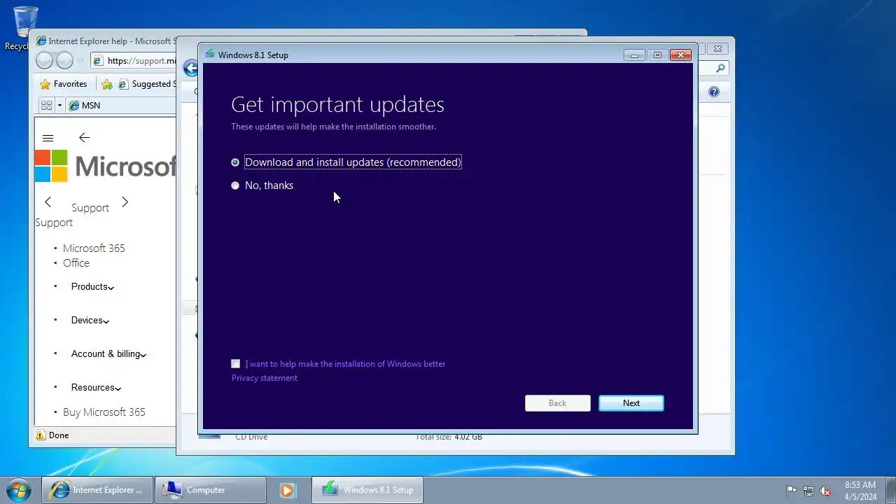Click the help icon in Computer window
The image size is (896, 504).
coord(713,92)
